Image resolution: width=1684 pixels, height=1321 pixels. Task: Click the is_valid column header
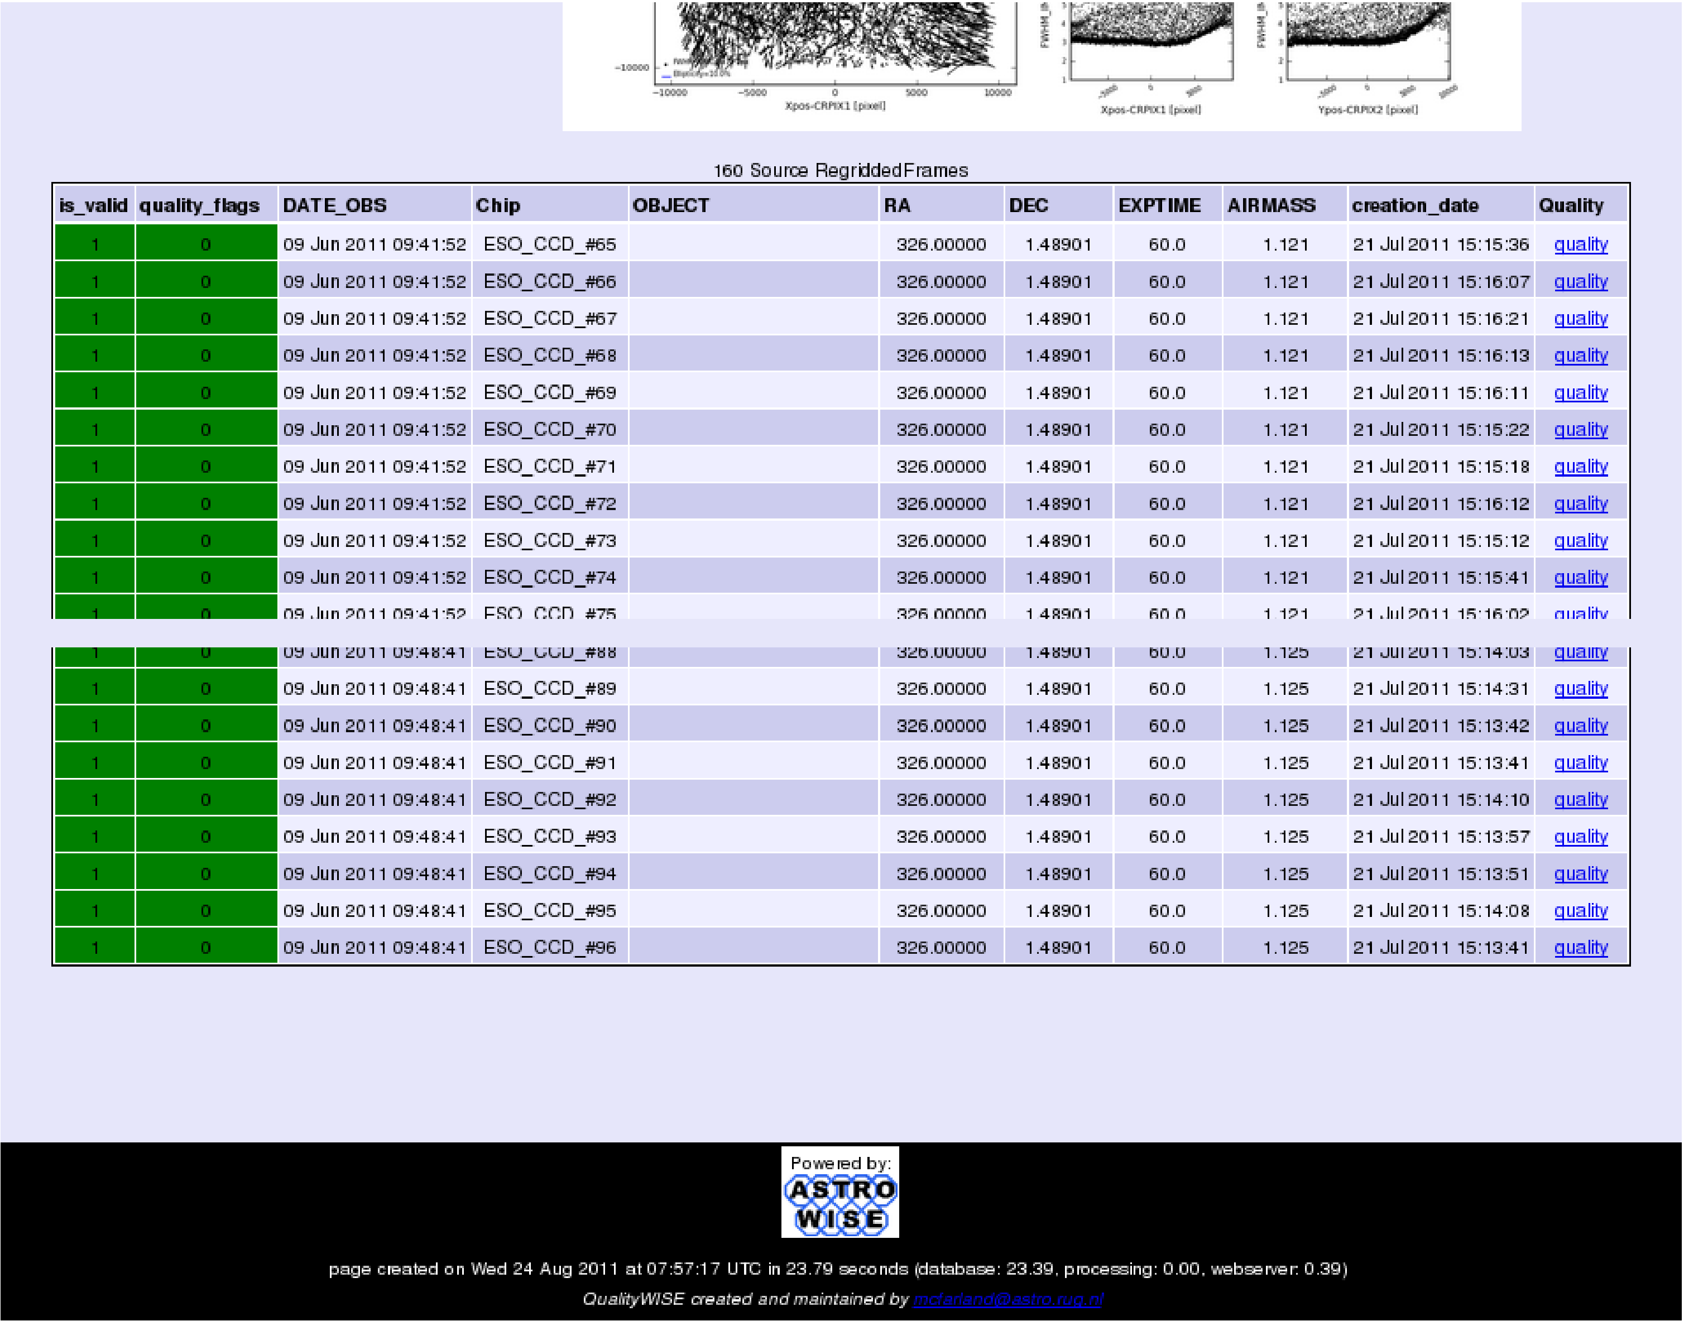pos(93,206)
